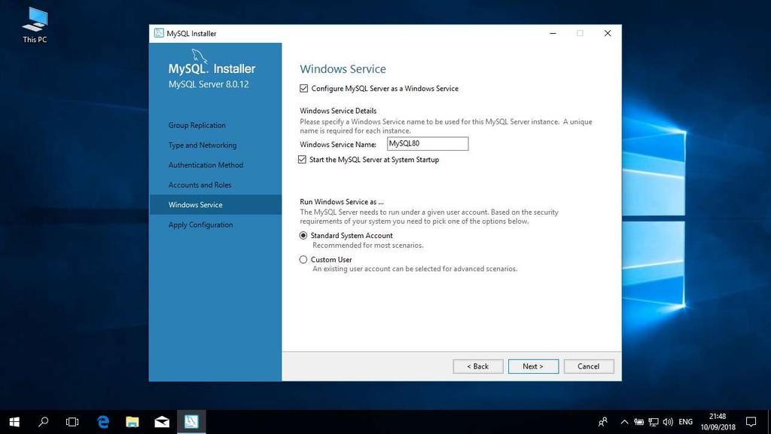
Task: Go to Authentication Method step
Action: (206, 165)
